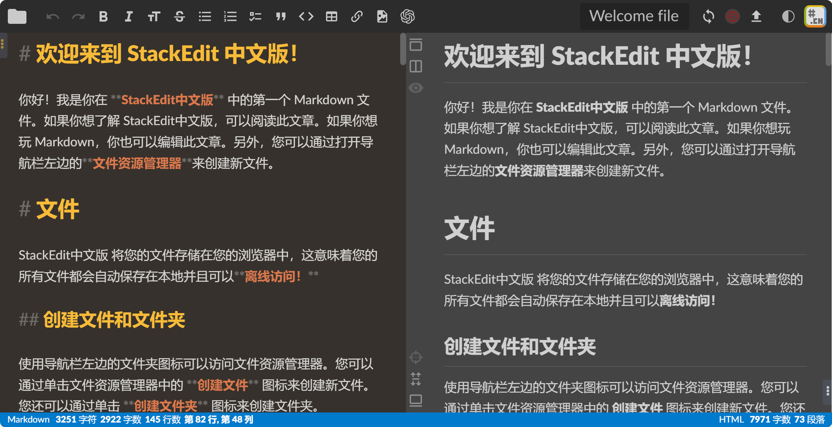
Task: Toggle the preview eye icon
Action: click(x=416, y=87)
